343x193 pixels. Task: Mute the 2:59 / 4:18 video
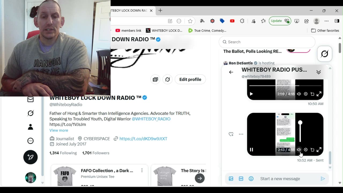click(299, 94)
